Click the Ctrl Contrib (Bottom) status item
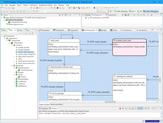Image resolution: width=163 pixels, height=123 pixels. pos(152,121)
